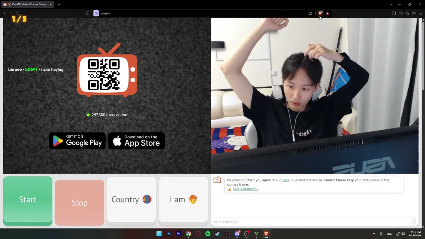
Task: Reload the ome.tv page
Action: point(18,13)
